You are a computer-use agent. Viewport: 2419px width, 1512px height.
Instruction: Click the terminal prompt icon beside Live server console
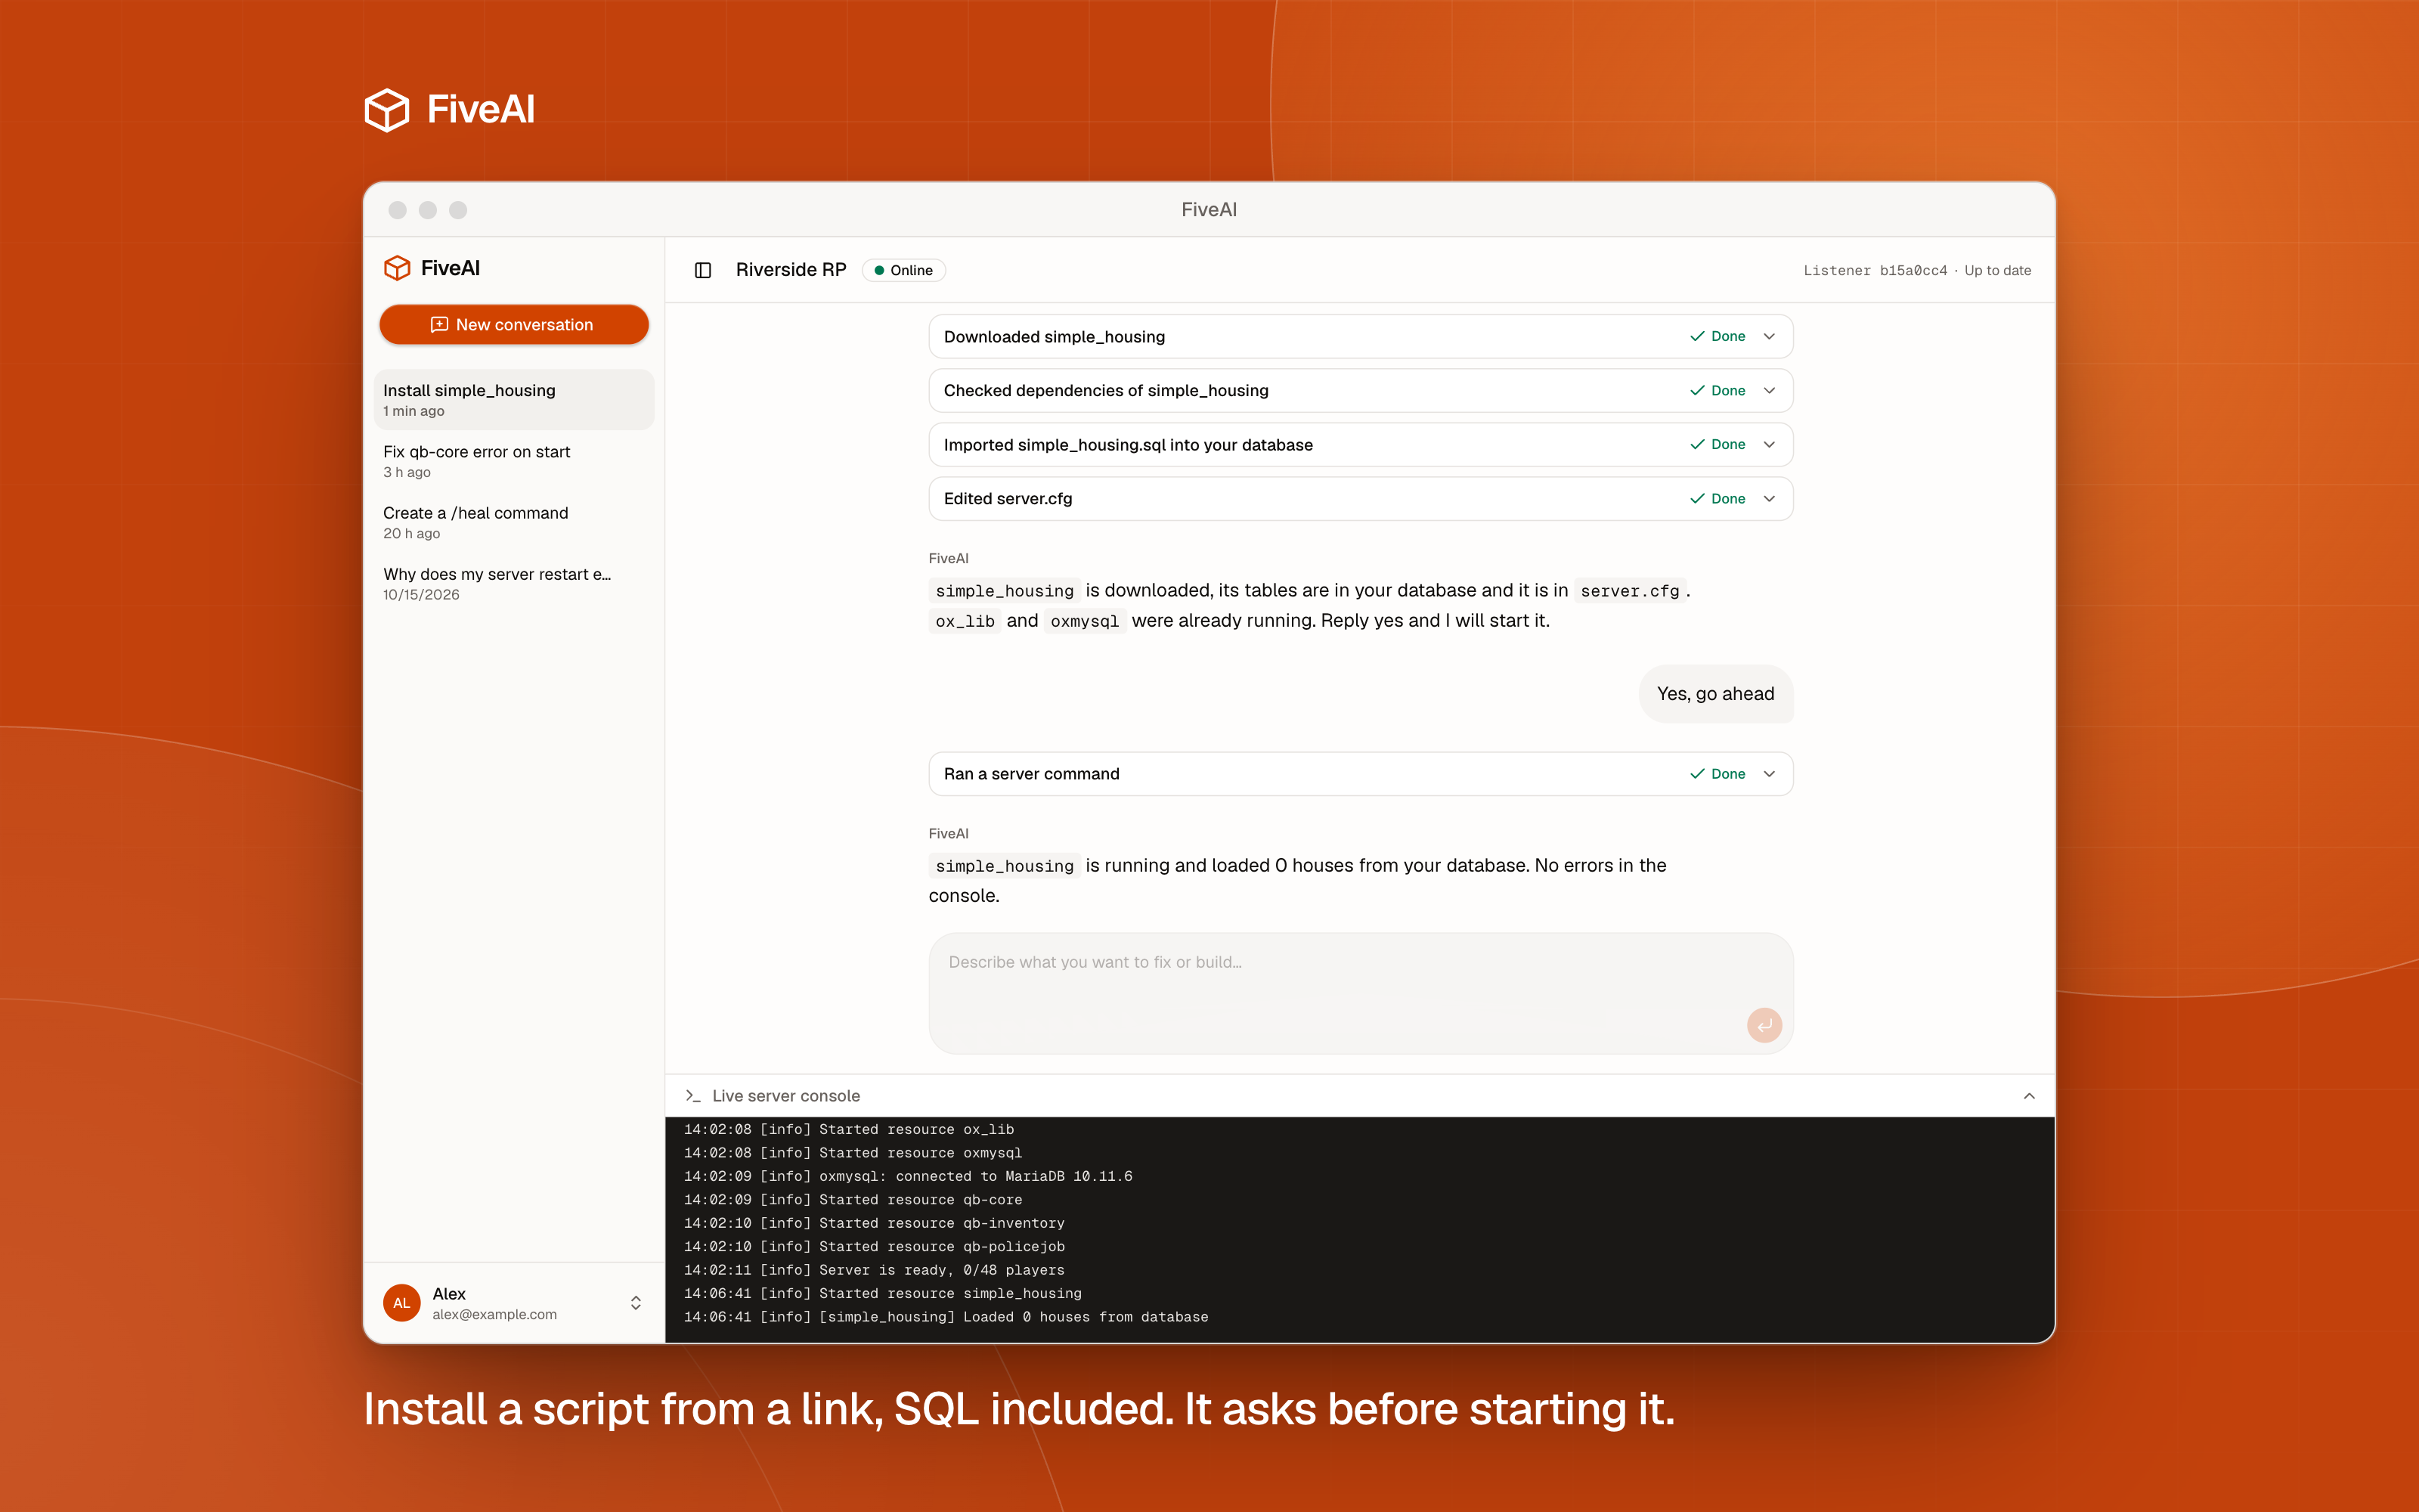(692, 1096)
